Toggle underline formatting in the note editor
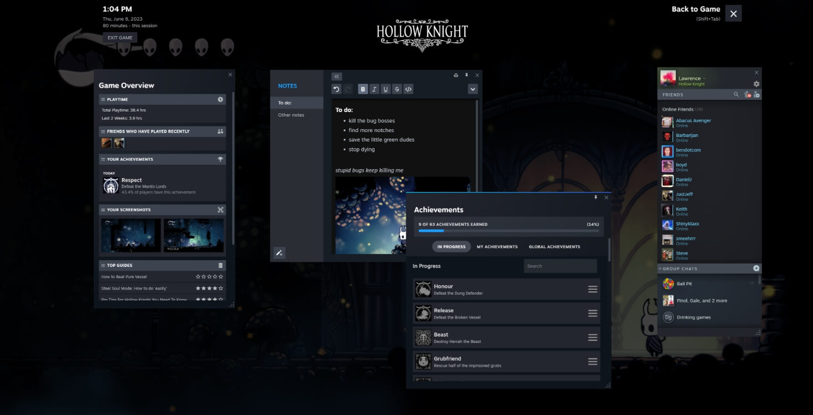The image size is (813, 415). click(x=385, y=89)
